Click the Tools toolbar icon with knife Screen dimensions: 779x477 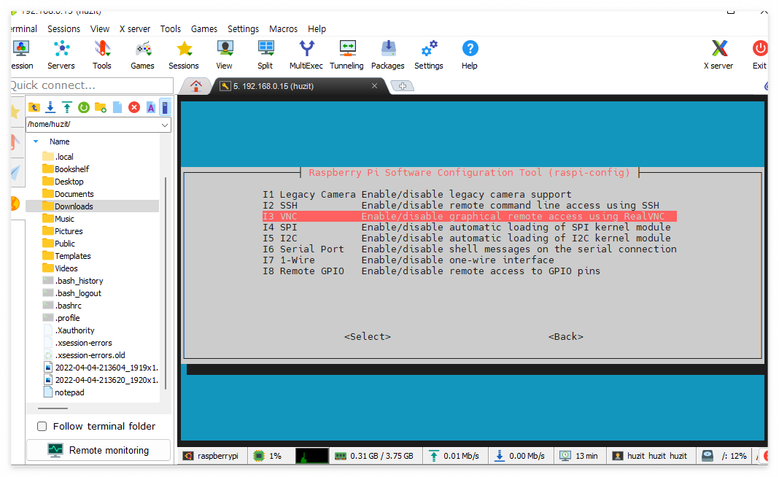coord(102,55)
